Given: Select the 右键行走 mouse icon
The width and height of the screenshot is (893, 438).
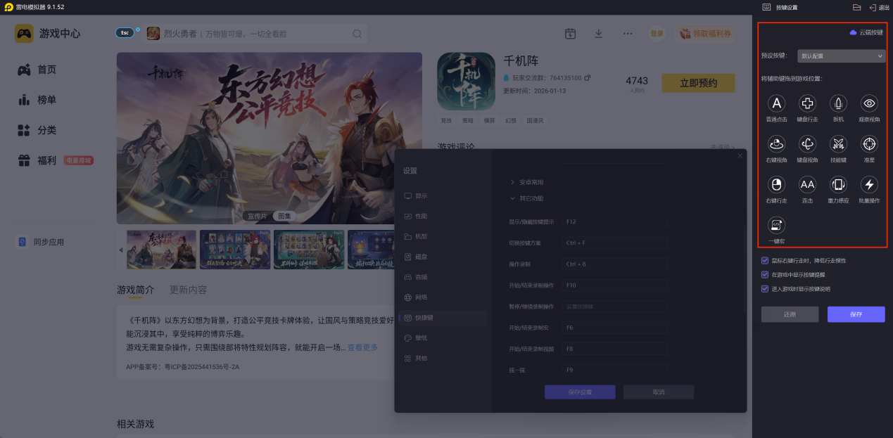Looking at the screenshot, I should tap(777, 185).
